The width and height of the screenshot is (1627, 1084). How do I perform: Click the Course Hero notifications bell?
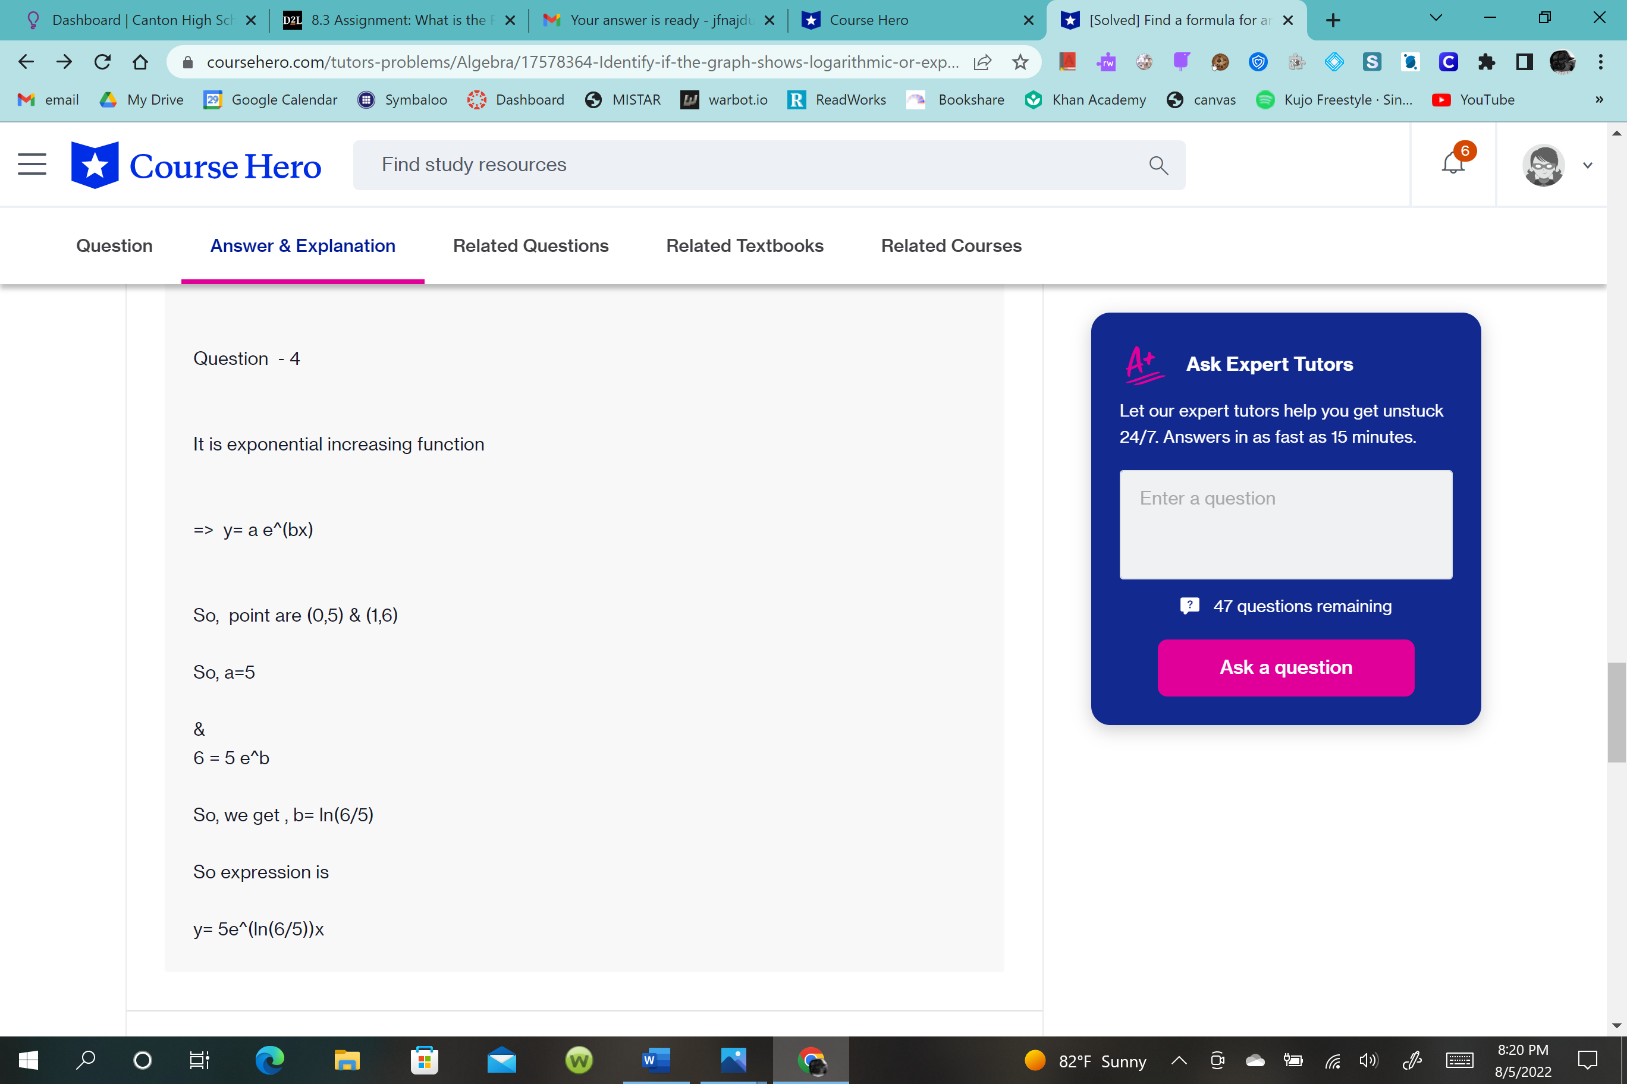[x=1453, y=164]
